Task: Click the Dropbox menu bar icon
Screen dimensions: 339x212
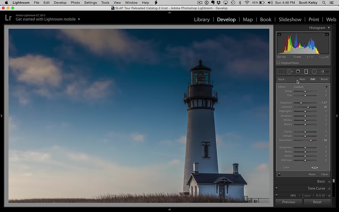Action: click(x=219, y=3)
